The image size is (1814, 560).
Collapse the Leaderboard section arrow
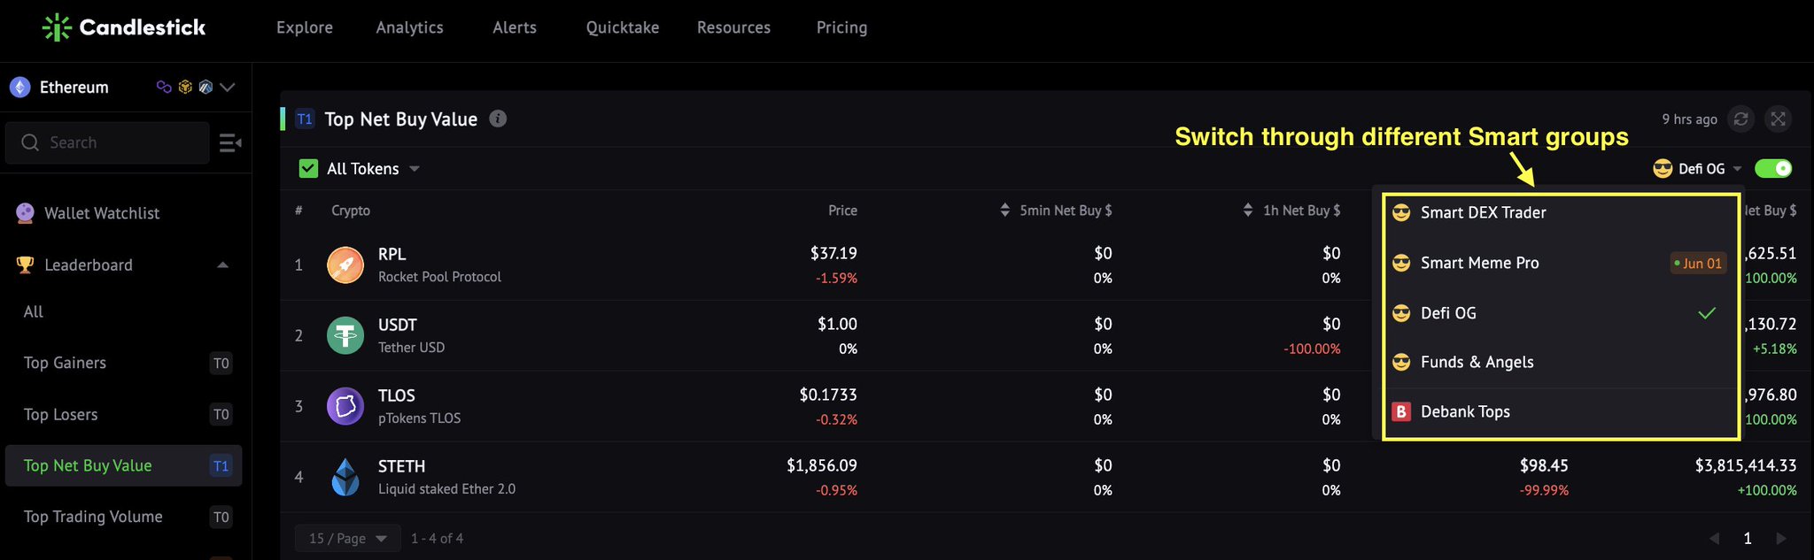coord(223,265)
